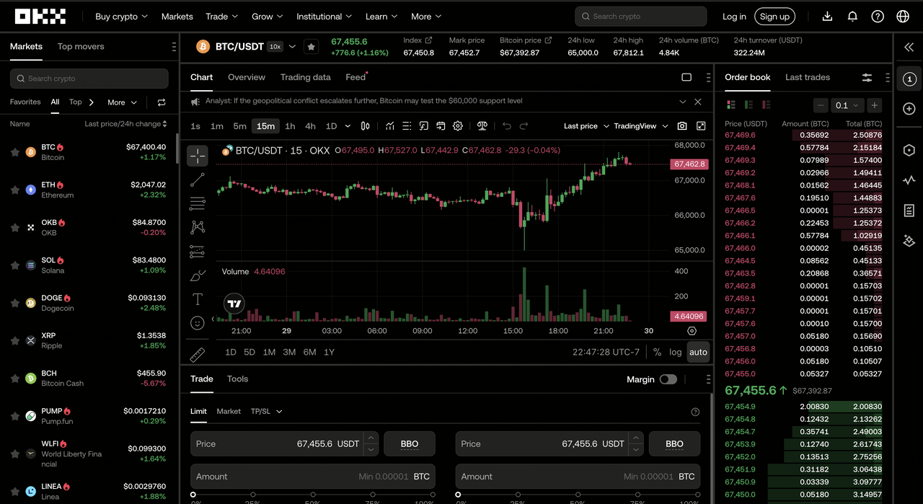Open chart settings gear icon

click(x=458, y=126)
